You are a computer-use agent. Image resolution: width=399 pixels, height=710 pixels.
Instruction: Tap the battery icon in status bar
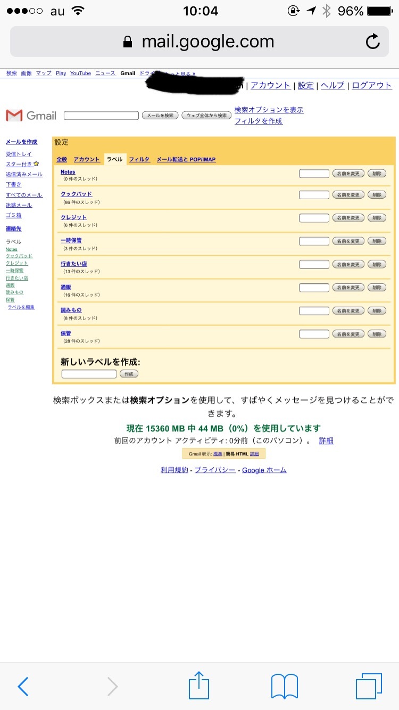[380, 11]
